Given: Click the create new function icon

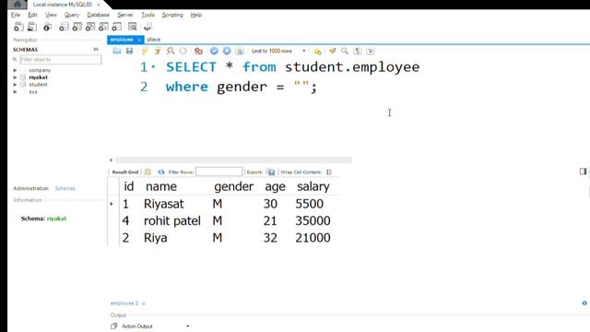Looking at the screenshot, I should point(117,27).
